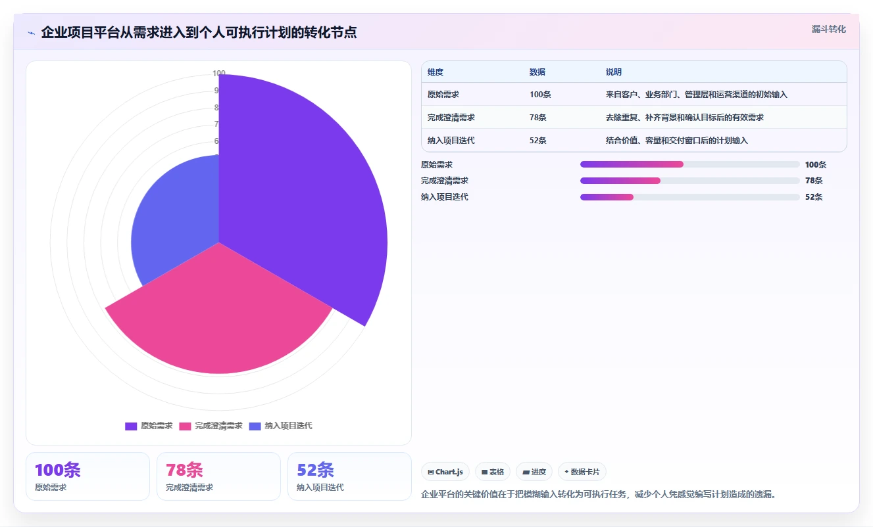The image size is (873, 527).
Task: Click the Chart.js tag
Action: pos(445,472)
